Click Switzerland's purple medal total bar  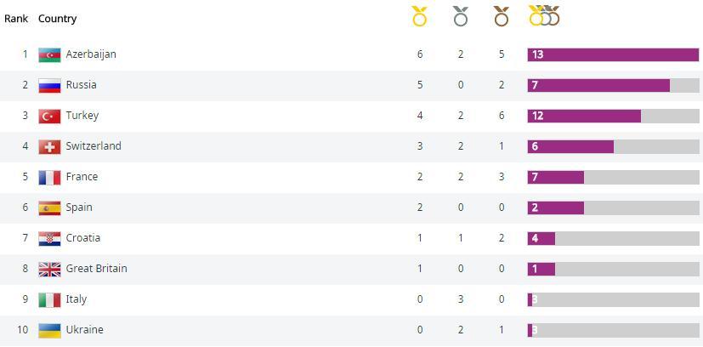point(570,146)
